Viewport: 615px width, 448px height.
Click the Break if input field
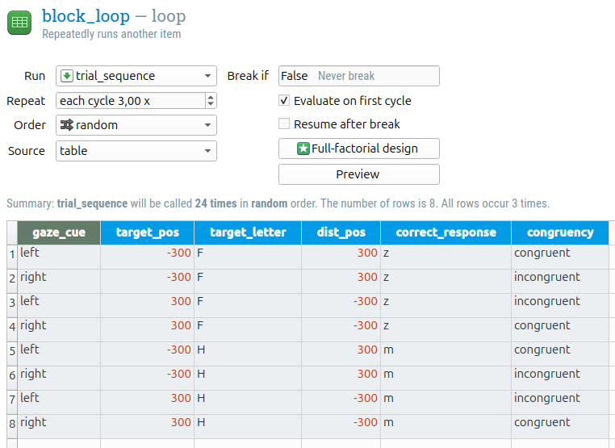pos(358,76)
